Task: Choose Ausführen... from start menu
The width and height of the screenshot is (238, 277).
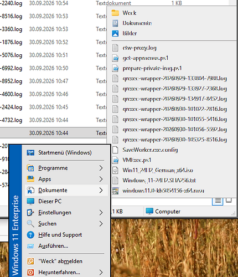Action: click(66, 246)
